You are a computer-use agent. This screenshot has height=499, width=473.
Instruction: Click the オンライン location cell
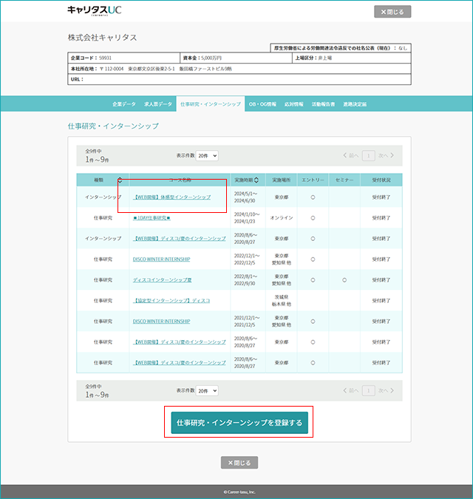(282, 218)
